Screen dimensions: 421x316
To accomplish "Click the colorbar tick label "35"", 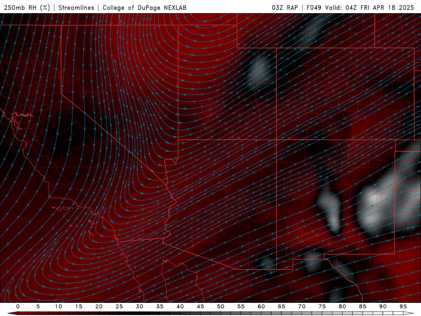I will (x=160, y=307).
